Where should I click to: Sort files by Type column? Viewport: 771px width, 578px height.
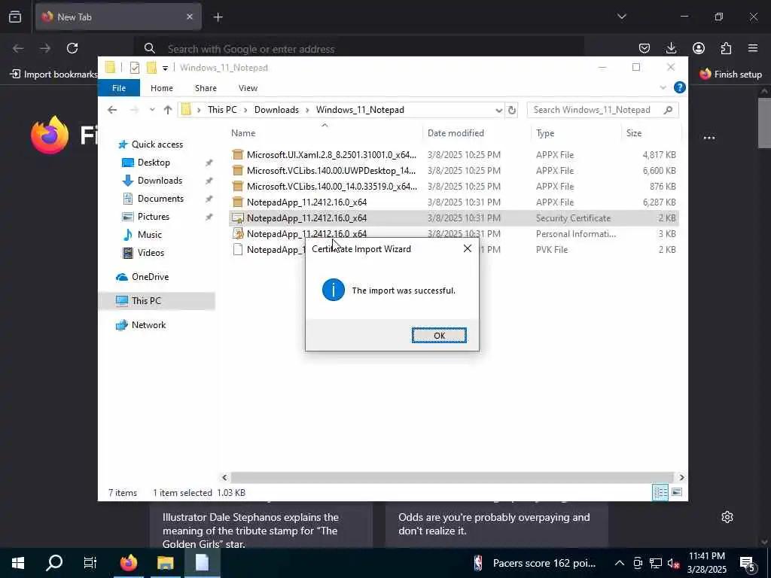[576, 132]
